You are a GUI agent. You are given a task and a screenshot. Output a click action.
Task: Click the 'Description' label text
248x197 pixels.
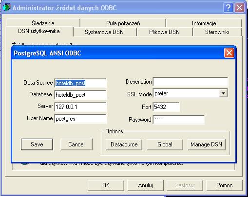(x=139, y=82)
